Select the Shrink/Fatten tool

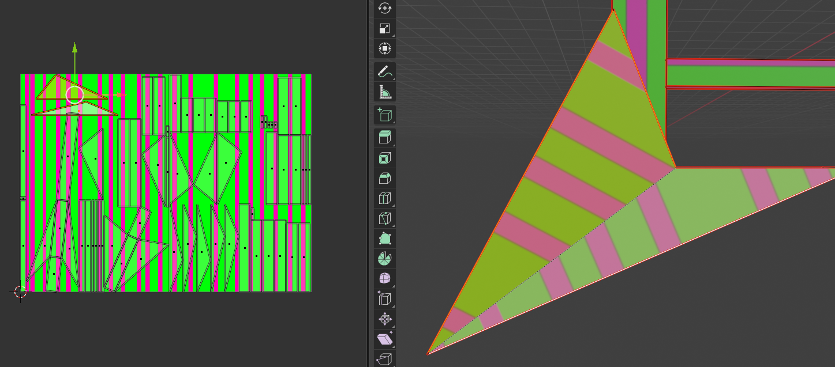pos(385,319)
